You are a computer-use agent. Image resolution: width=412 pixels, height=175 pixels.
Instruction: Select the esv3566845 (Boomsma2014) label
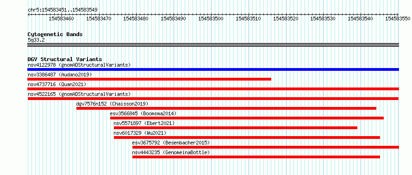coord(143,113)
